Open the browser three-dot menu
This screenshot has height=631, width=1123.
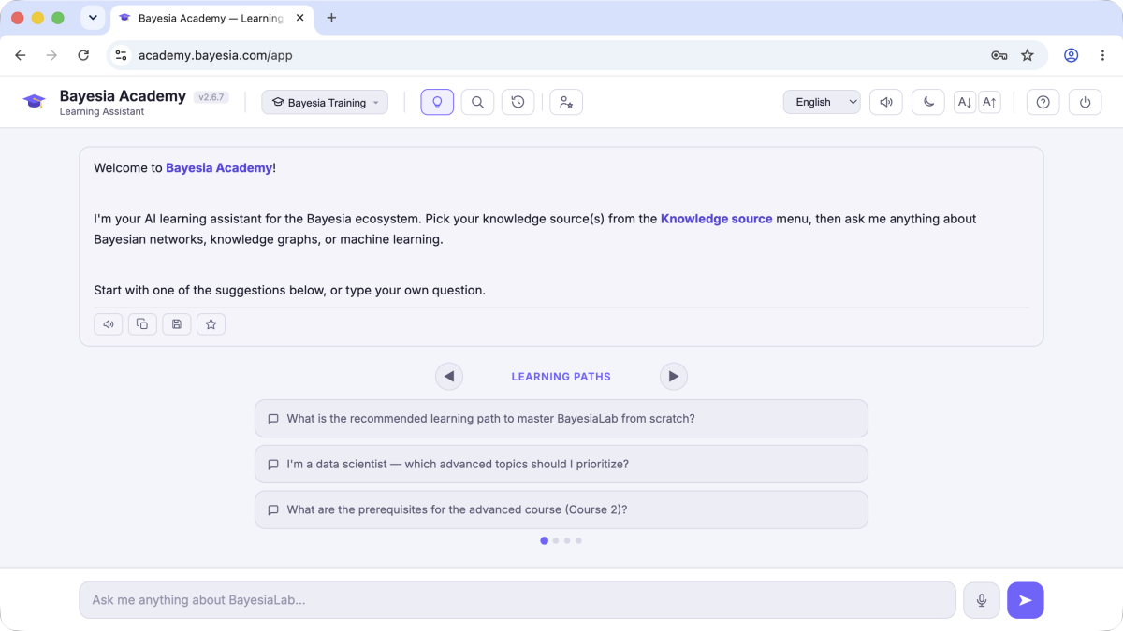[x=1101, y=55]
